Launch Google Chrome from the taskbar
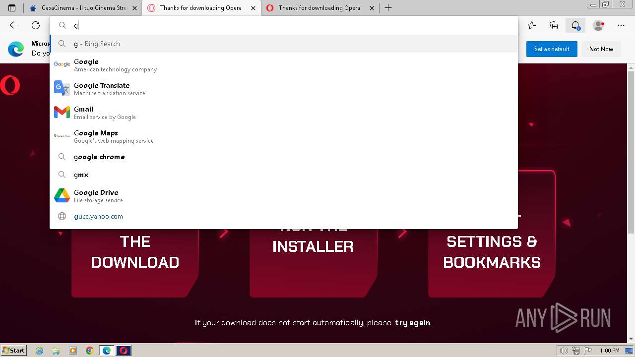Image resolution: width=635 pixels, height=357 pixels. tap(90, 351)
